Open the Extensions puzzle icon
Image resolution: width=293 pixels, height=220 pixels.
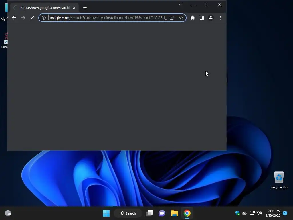(193, 18)
